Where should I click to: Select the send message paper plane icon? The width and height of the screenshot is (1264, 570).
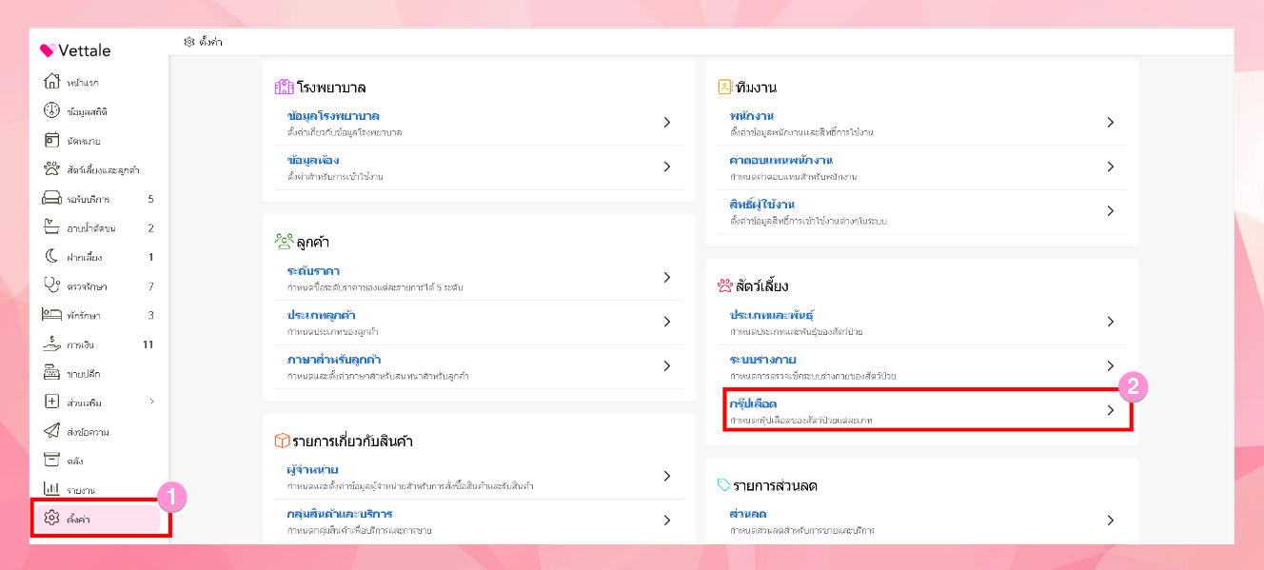click(x=52, y=431)
